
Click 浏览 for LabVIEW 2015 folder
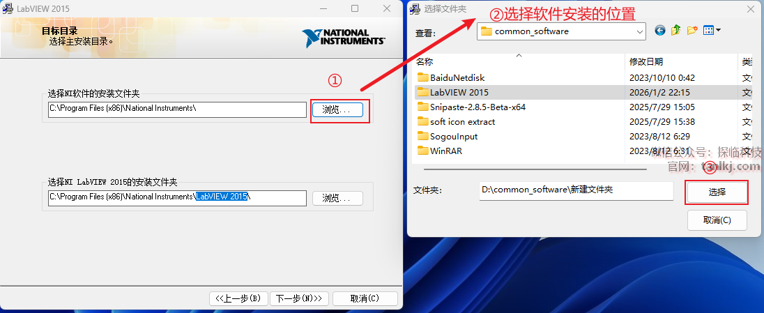(x=337, y=199)
